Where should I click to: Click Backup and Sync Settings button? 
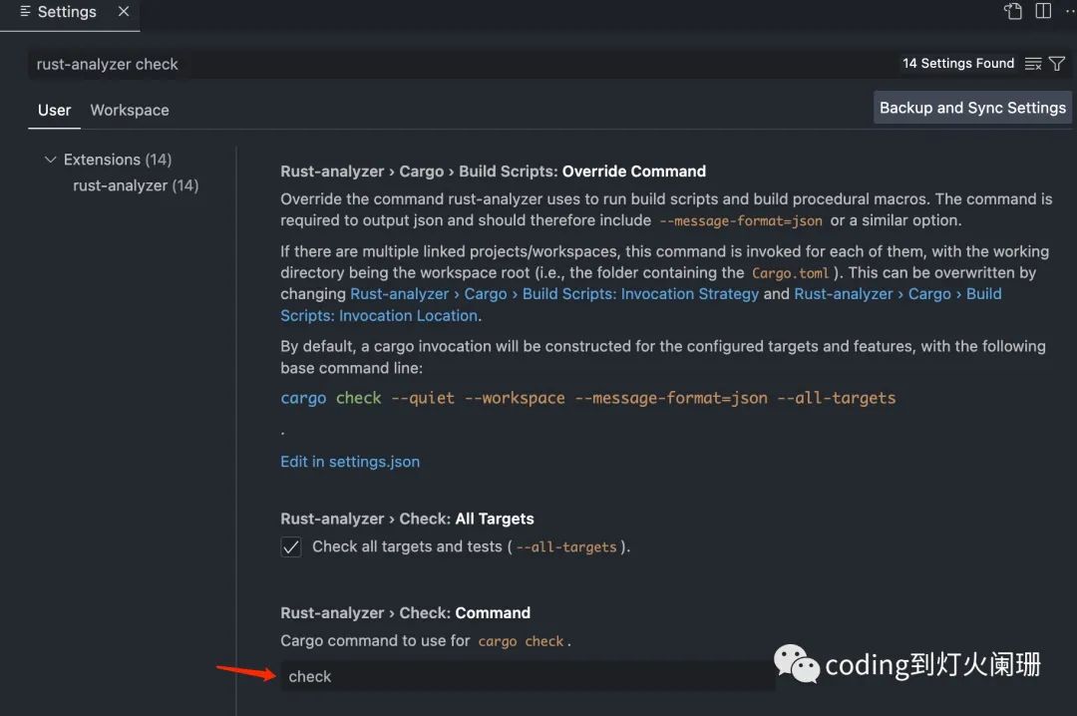[x=972, y=108]
